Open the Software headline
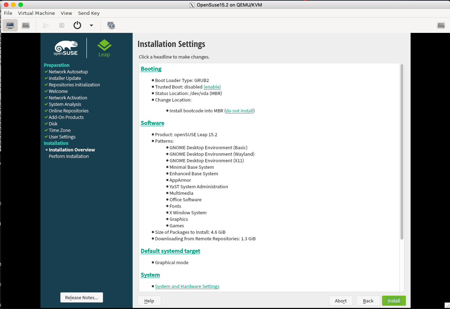 153,123
